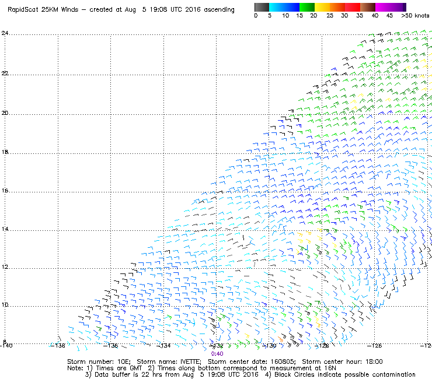Viewport: 432px width, 379px height.
Task: Click the '>50 knots' legend label
Action: [x=415, y=16]
